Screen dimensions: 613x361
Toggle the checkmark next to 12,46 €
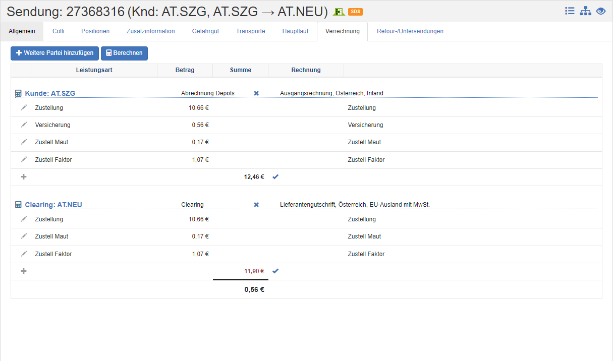click(275, 177)
